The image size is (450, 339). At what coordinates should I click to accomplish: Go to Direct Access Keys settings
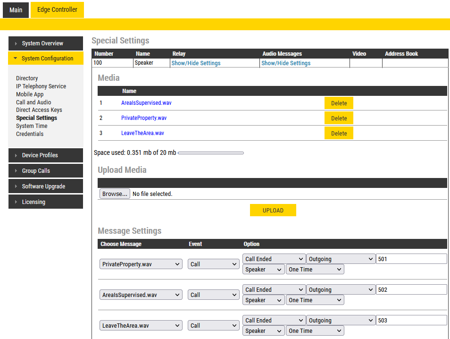click(x=39, y=110)
